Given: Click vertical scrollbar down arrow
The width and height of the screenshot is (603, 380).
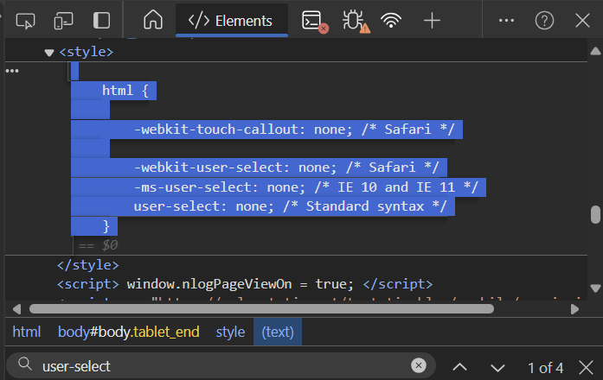Looking at the screenshot, I should (595, 288).
